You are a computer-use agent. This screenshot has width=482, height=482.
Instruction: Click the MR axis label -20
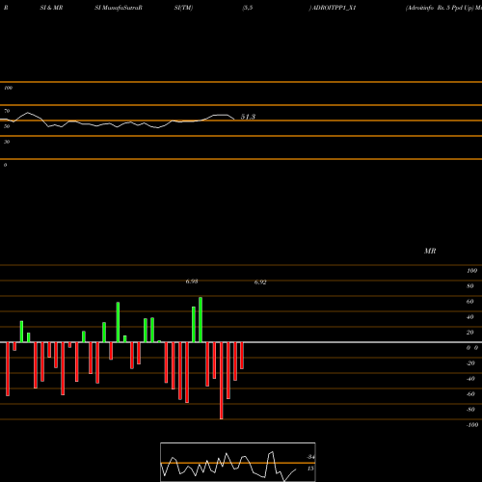[470, 363]
